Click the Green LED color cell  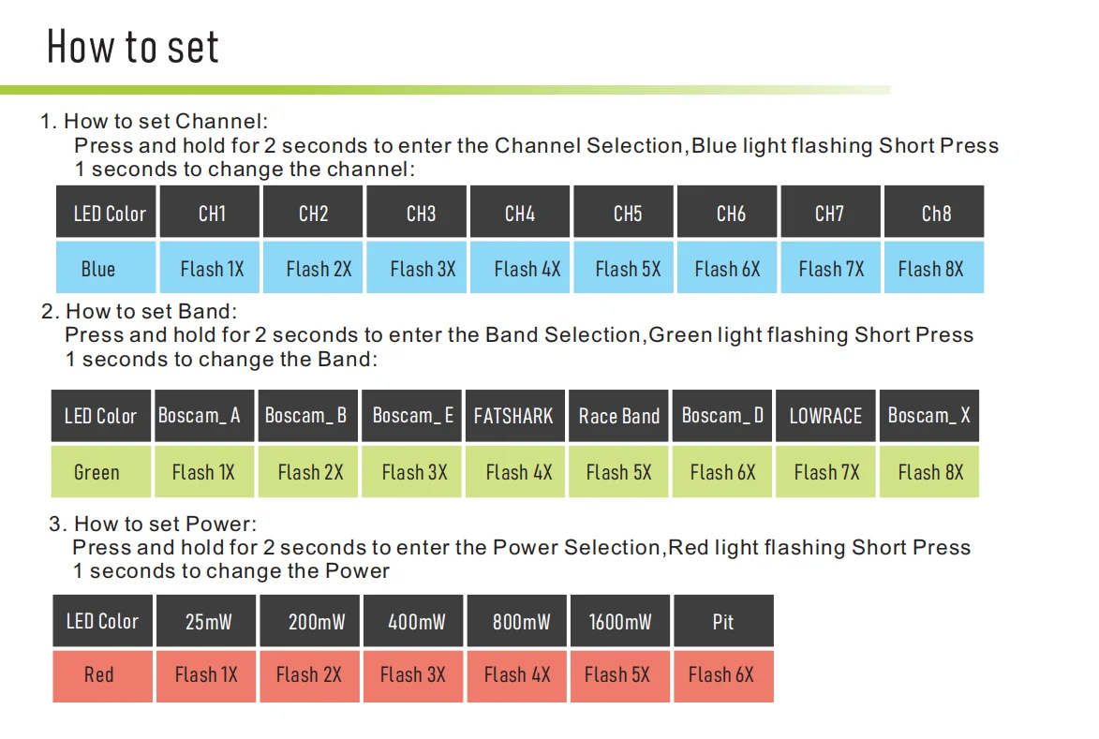[x=101, y=472]
